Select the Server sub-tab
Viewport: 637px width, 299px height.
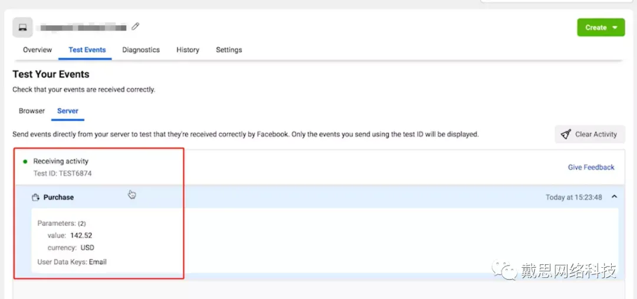pos(67,111)
